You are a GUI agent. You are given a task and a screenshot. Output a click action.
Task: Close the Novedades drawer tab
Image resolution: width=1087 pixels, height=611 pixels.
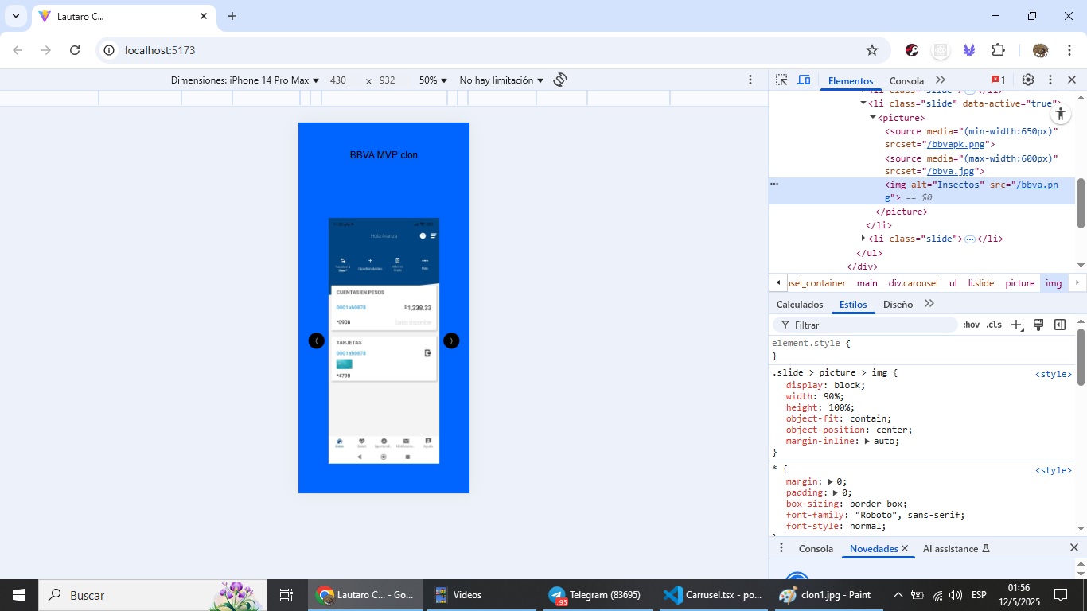click(x=905, y=549)
